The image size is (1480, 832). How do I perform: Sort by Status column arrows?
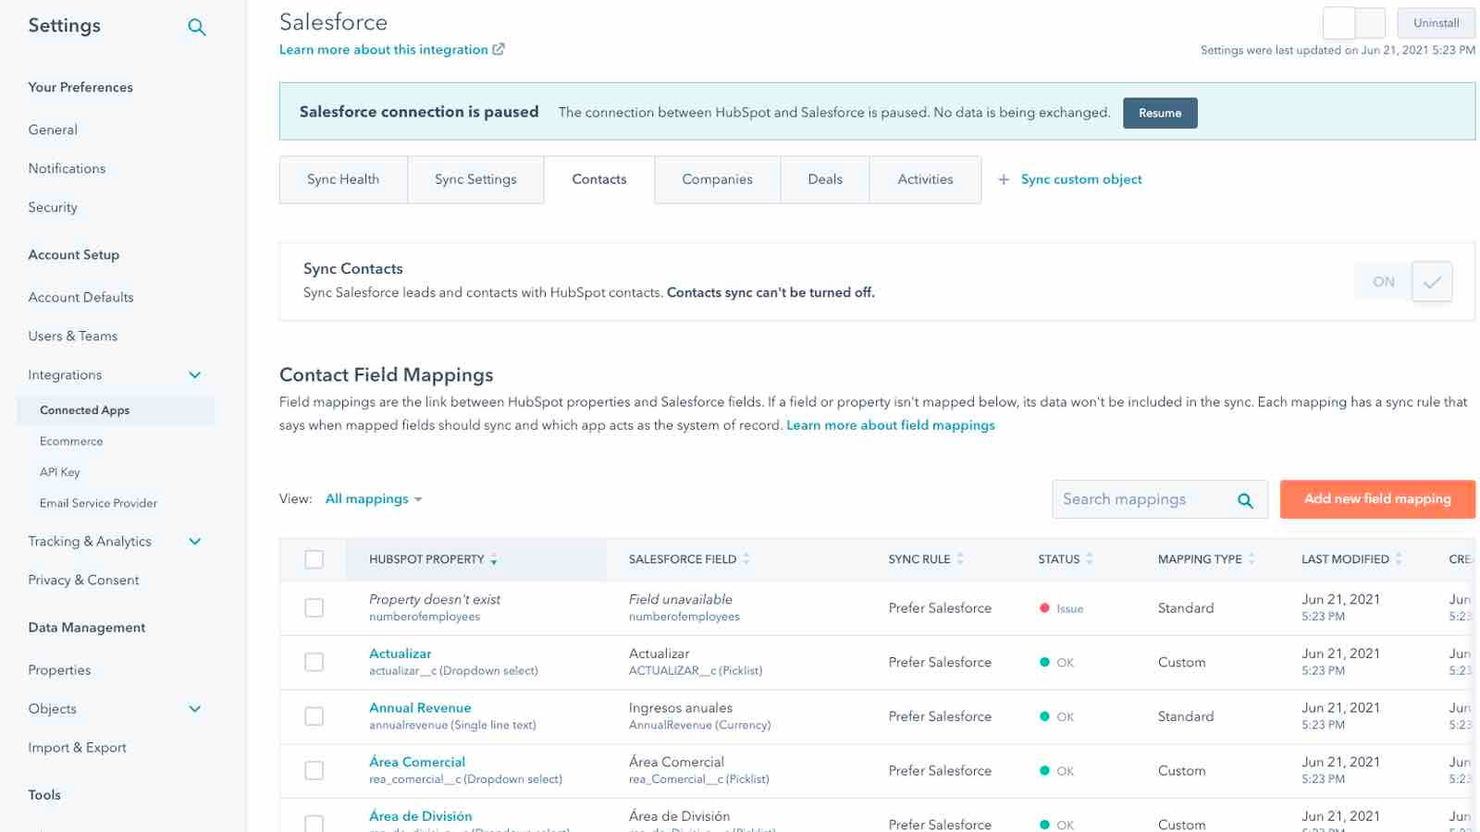[x=1090, y=559]
